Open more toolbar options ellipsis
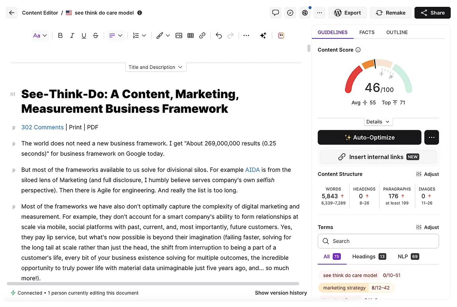The width and height of the screenshot is (457, 307). (x=246, y=35)
